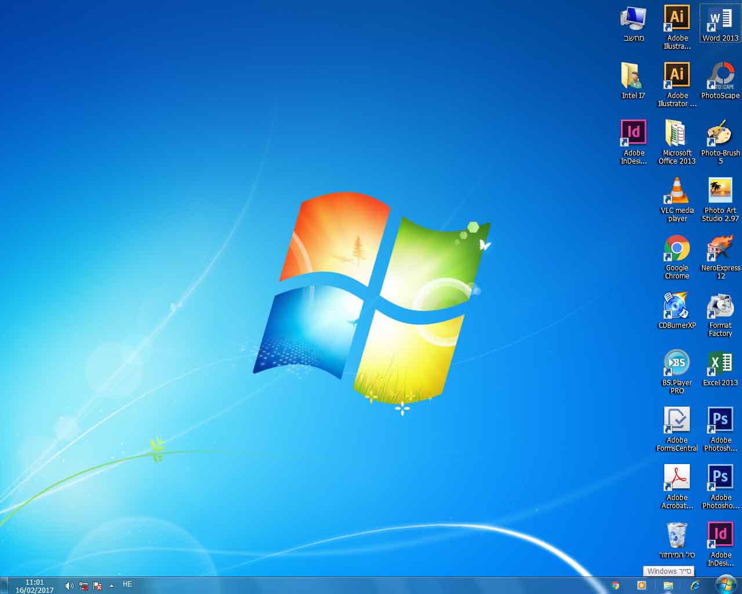Open the clock showing 11:01 16/02/2017
Viewport: 742px width, 594px height.
[x=35, y=586]
